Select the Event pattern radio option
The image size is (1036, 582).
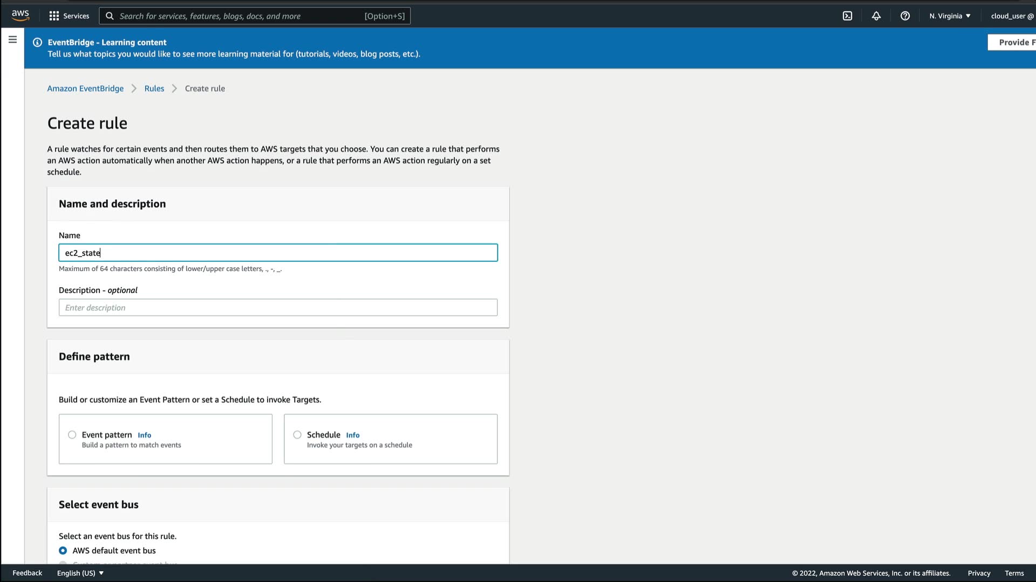click(72, 435)
